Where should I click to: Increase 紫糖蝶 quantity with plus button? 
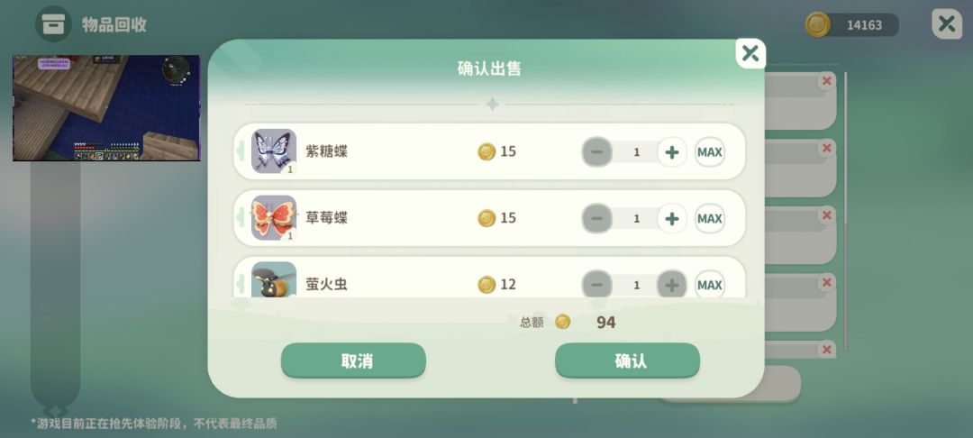coord(672,152)
